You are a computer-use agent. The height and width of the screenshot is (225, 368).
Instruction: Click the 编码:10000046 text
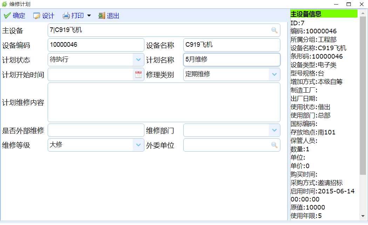click(314, 31)
